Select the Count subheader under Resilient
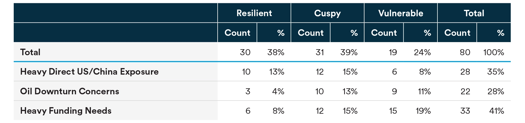 (x=237, y=33)
